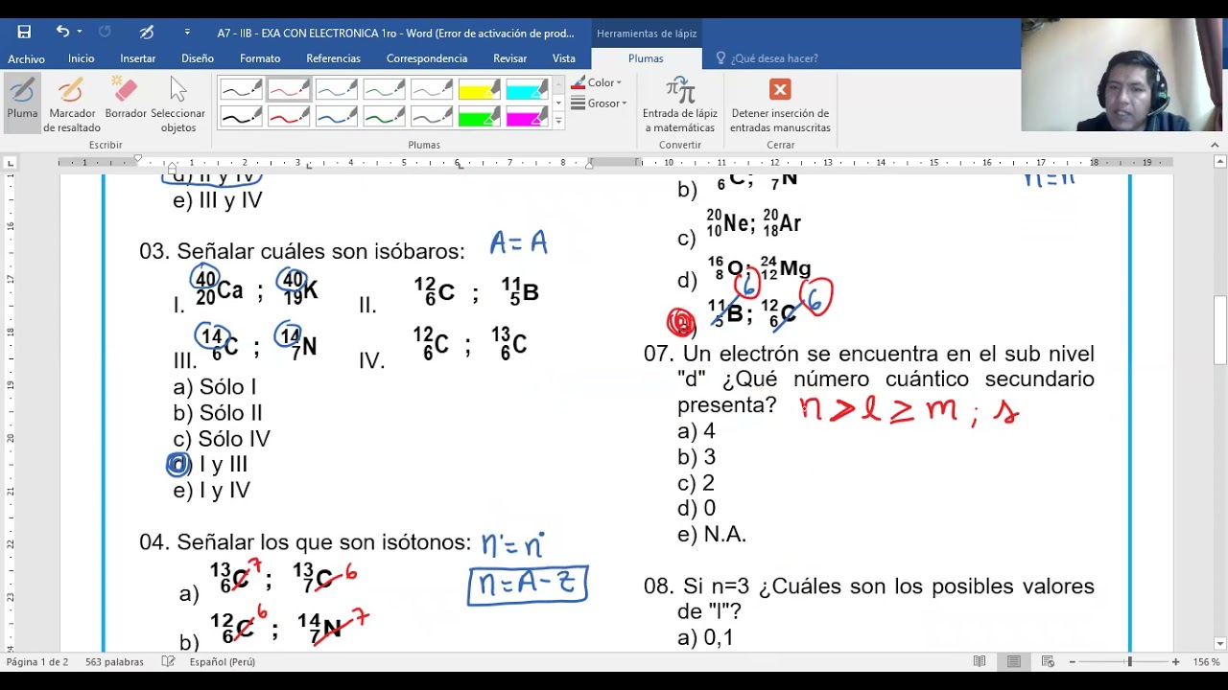This screenshot has height=690, width=1228.
Task: Click answer text "d) I y III"
Action: click(x=210, y=465)
